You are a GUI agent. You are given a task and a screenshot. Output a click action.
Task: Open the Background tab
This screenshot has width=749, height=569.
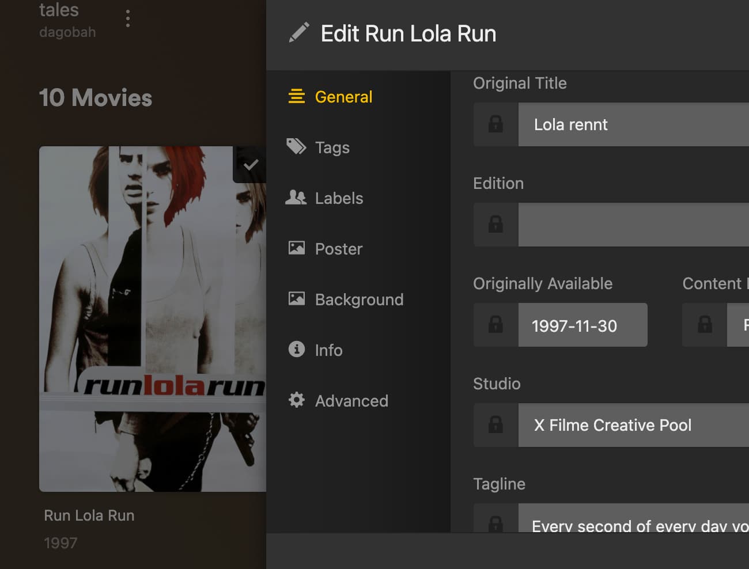pos(346,299)
